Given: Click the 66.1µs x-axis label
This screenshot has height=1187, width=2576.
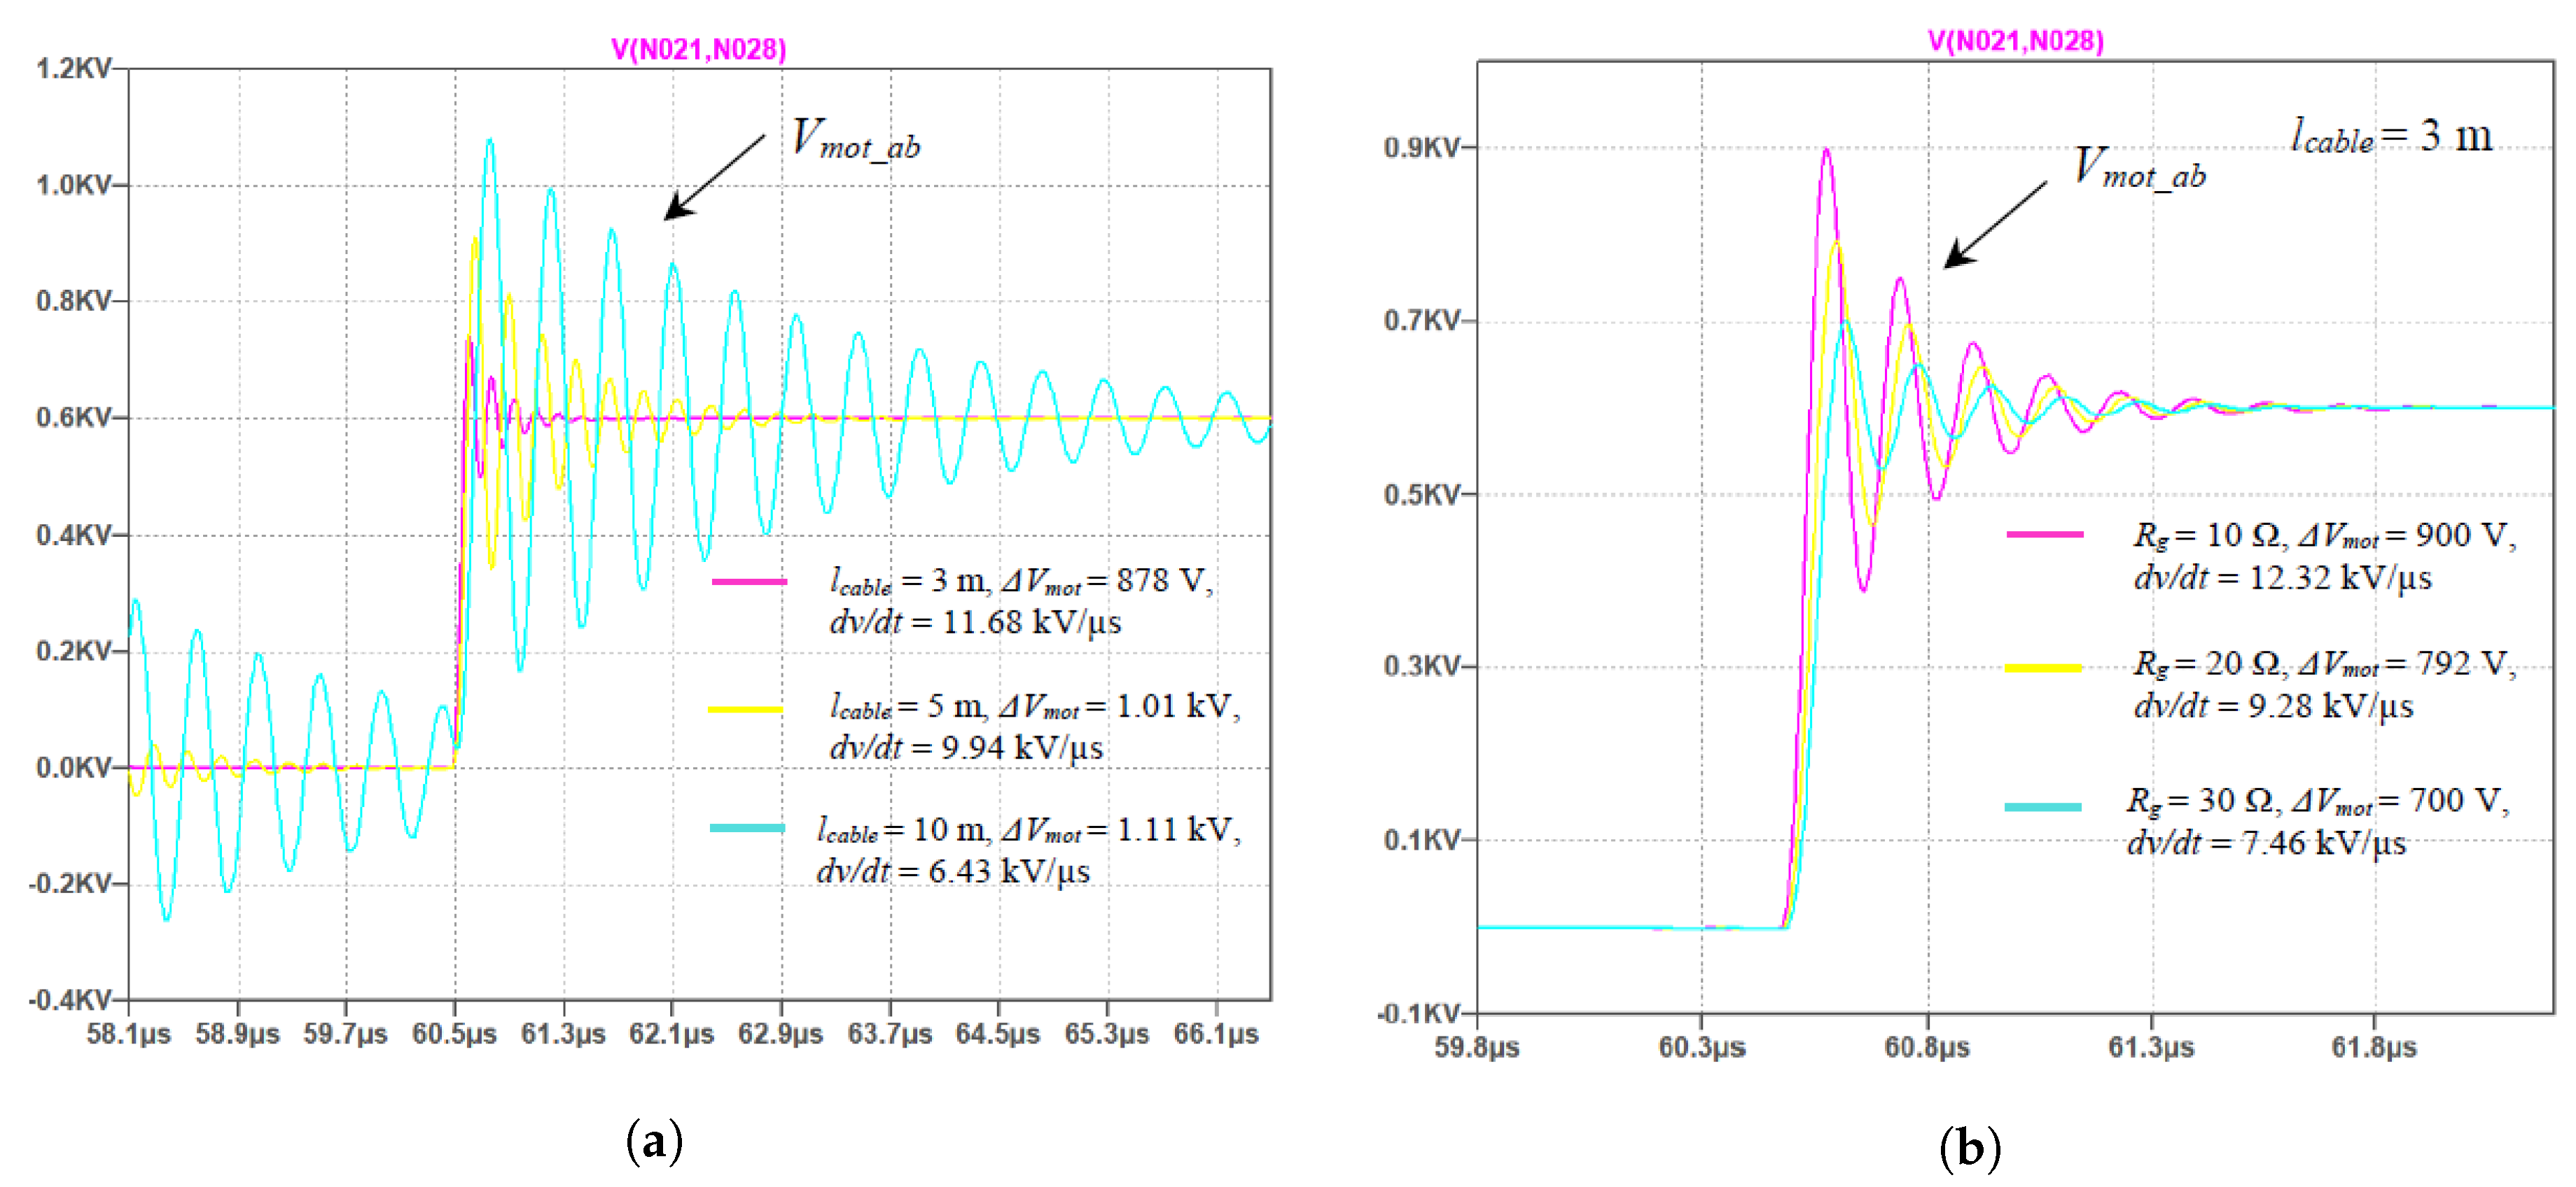Looking at the screenshot, I should pos(1216,1034).
